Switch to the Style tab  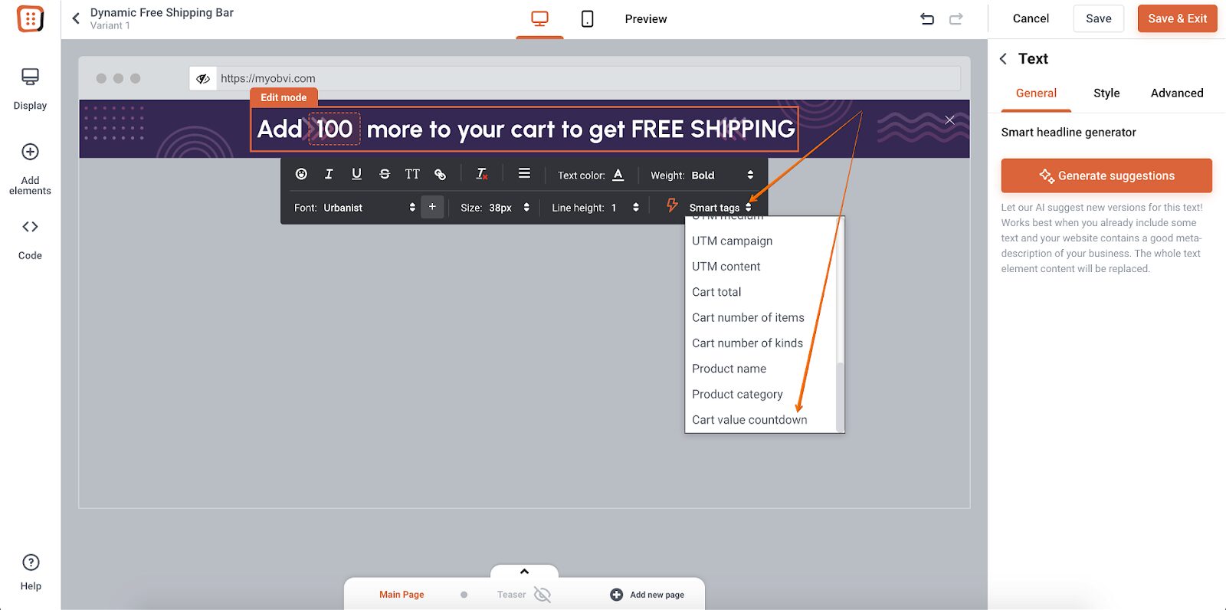point(1106,93)
